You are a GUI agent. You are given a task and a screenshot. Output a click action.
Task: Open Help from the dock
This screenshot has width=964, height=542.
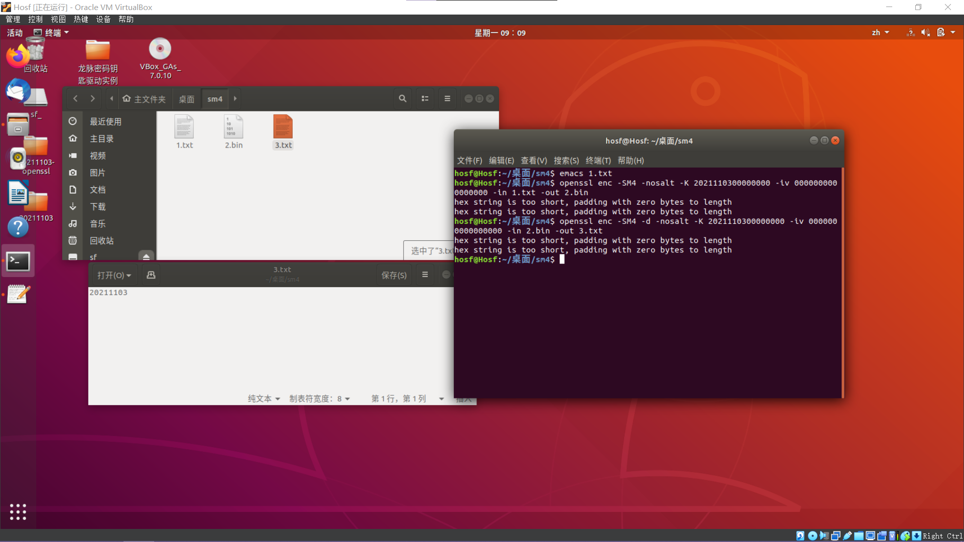coord(18,227)
